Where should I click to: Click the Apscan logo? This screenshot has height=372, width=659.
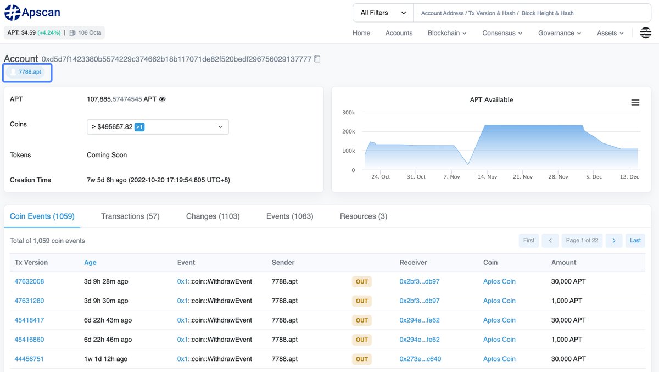(x=32, y=12)
